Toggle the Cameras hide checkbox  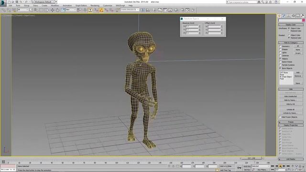[x=281, y=55]
